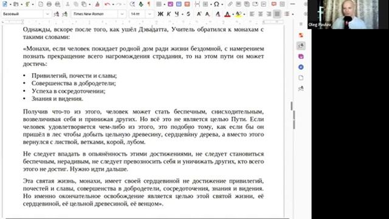Screen dimensions: 389x219
Task: Open the sidebar Properties deck
Action: click(x=301, y=35)
